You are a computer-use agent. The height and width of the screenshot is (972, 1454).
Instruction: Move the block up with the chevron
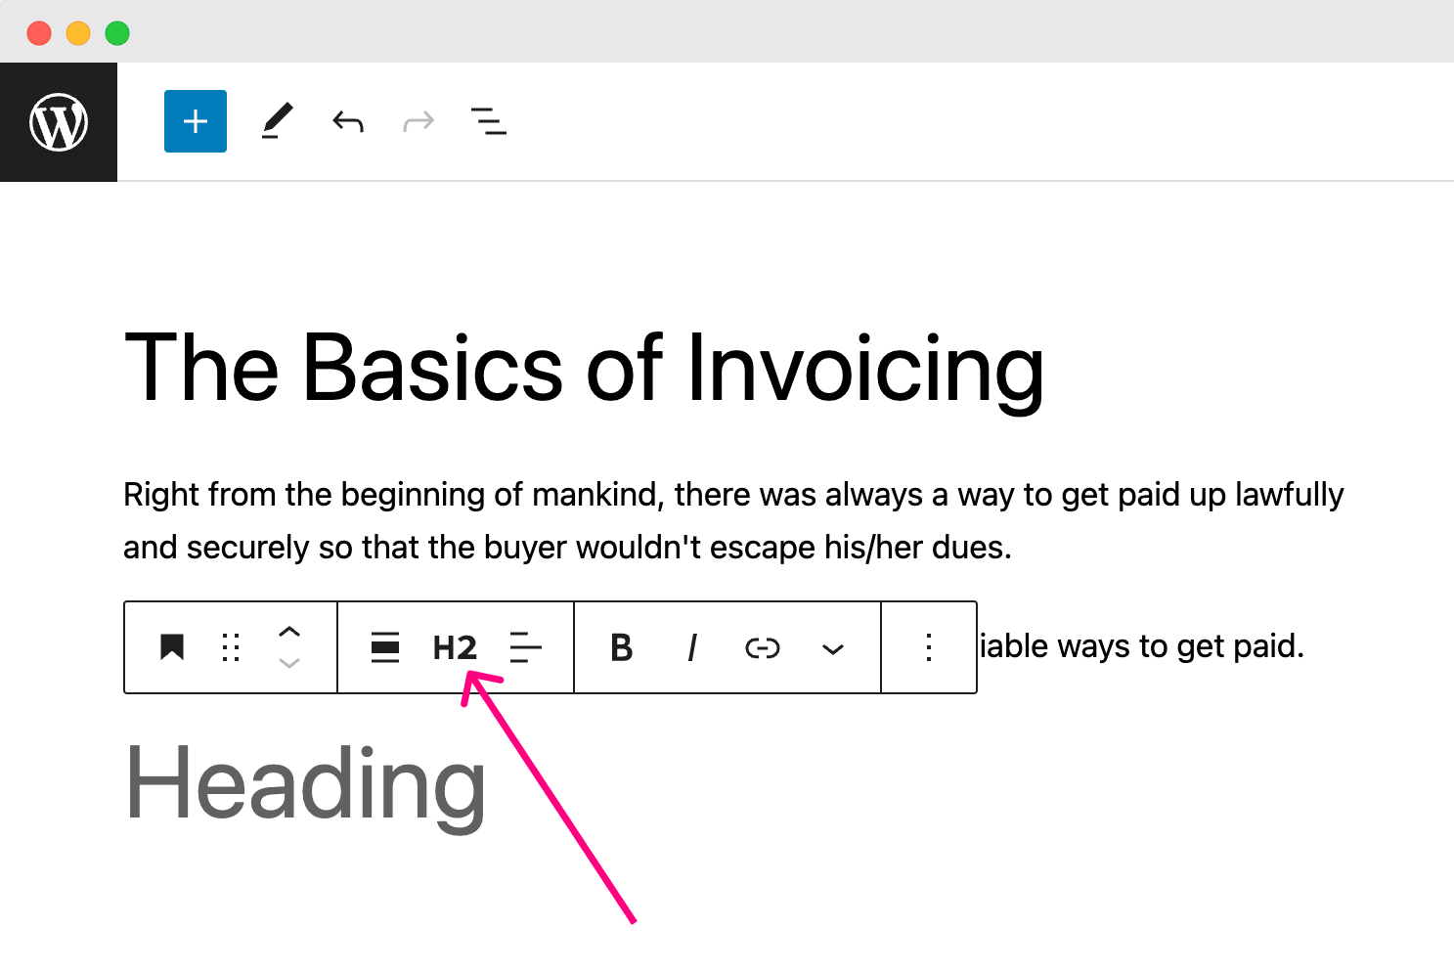pos(289,632)
